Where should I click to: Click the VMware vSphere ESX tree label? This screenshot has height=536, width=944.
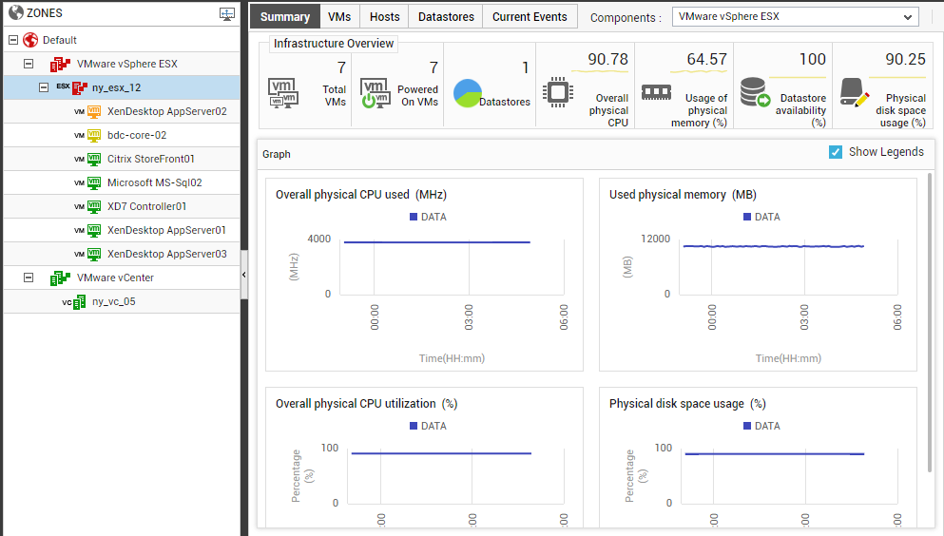point(127,64)
